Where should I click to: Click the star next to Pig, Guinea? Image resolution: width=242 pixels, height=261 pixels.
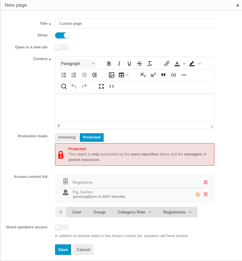(x=198, y=194)
